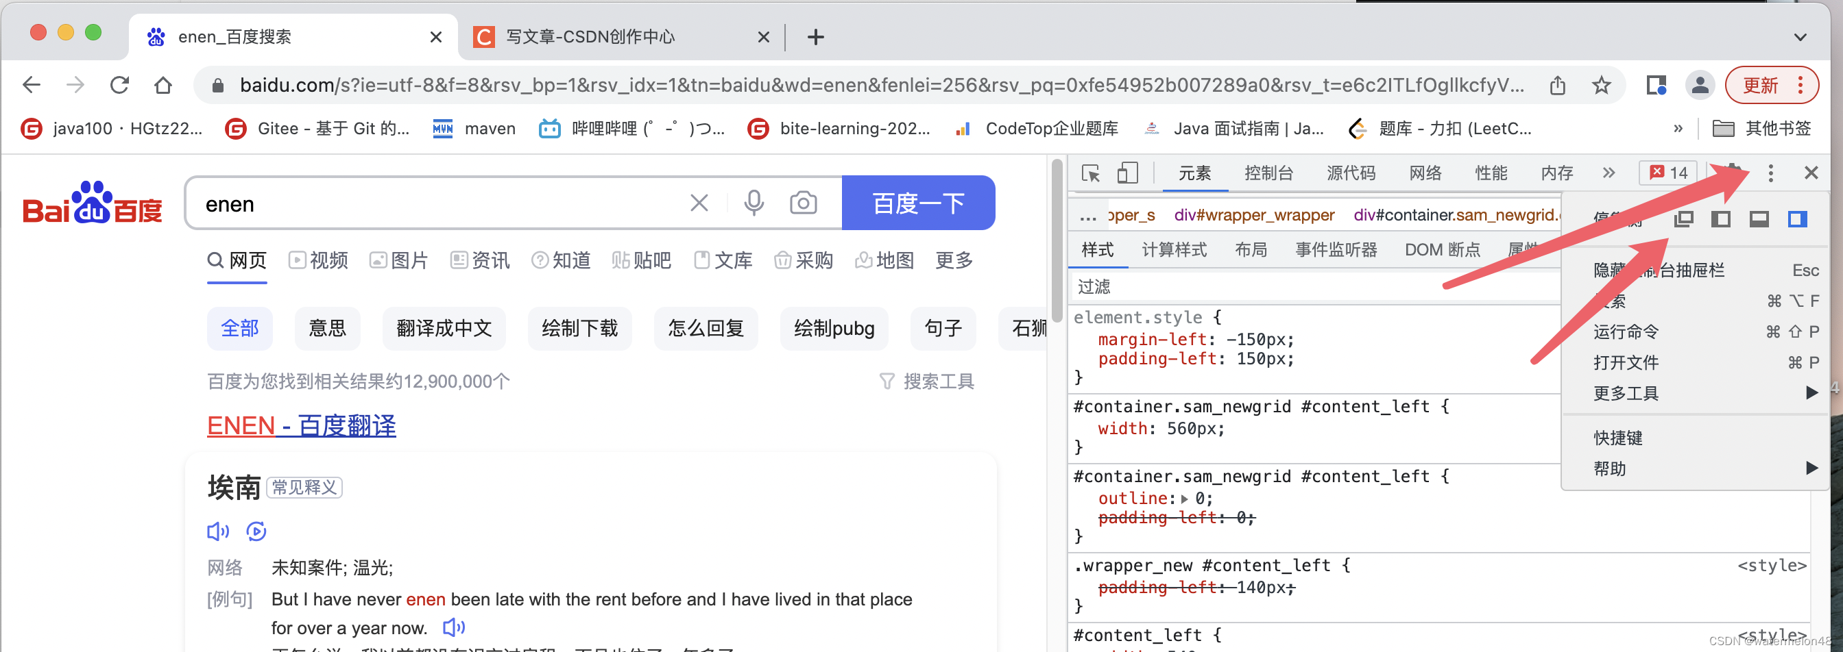Choose 打开文件 from the DevTools menu
Screen dimensions: 1843x652
pos(1694,362)
